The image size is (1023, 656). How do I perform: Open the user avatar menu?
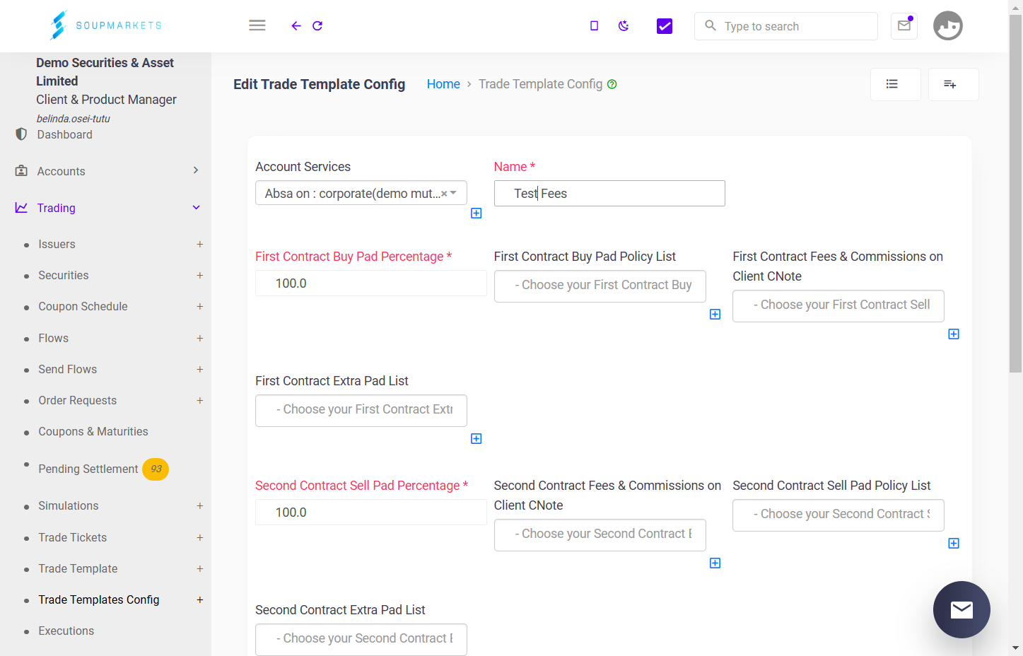click(948, 26)
